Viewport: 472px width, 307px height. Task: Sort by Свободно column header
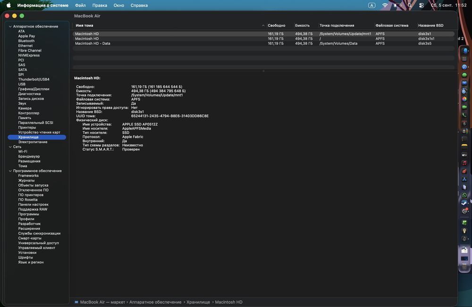click(276, 25)
